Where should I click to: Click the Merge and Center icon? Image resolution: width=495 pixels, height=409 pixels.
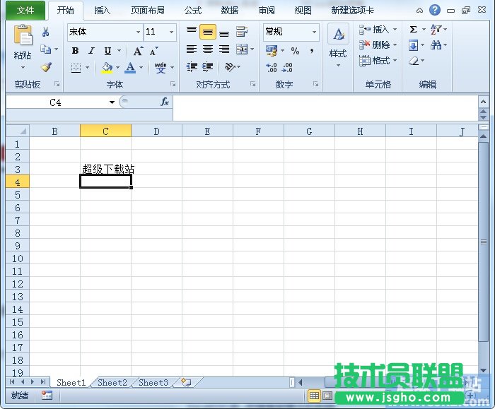242,49
